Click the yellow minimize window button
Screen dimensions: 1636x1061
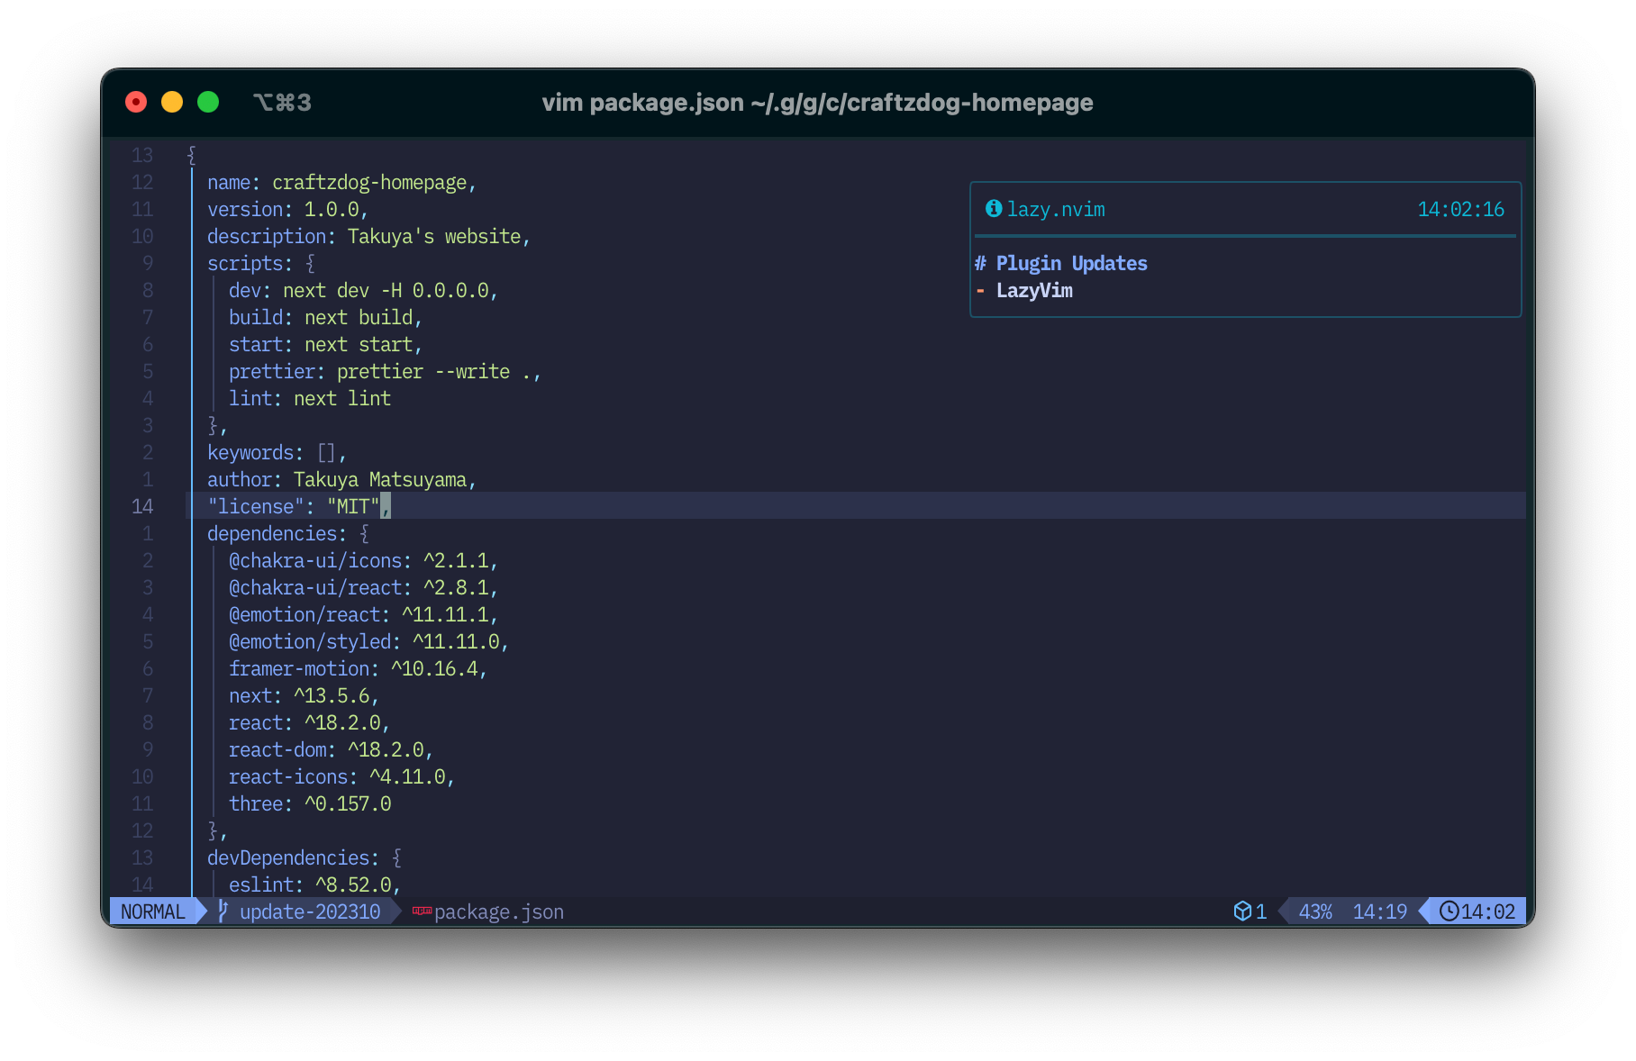pyautogui.click(x=172, y=103)
